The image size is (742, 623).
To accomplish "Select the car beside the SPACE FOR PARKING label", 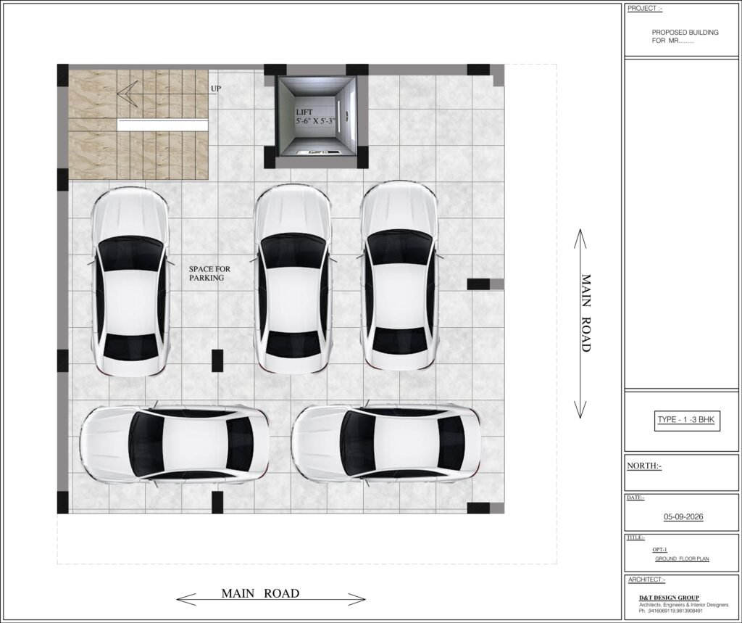I will 130,282.
